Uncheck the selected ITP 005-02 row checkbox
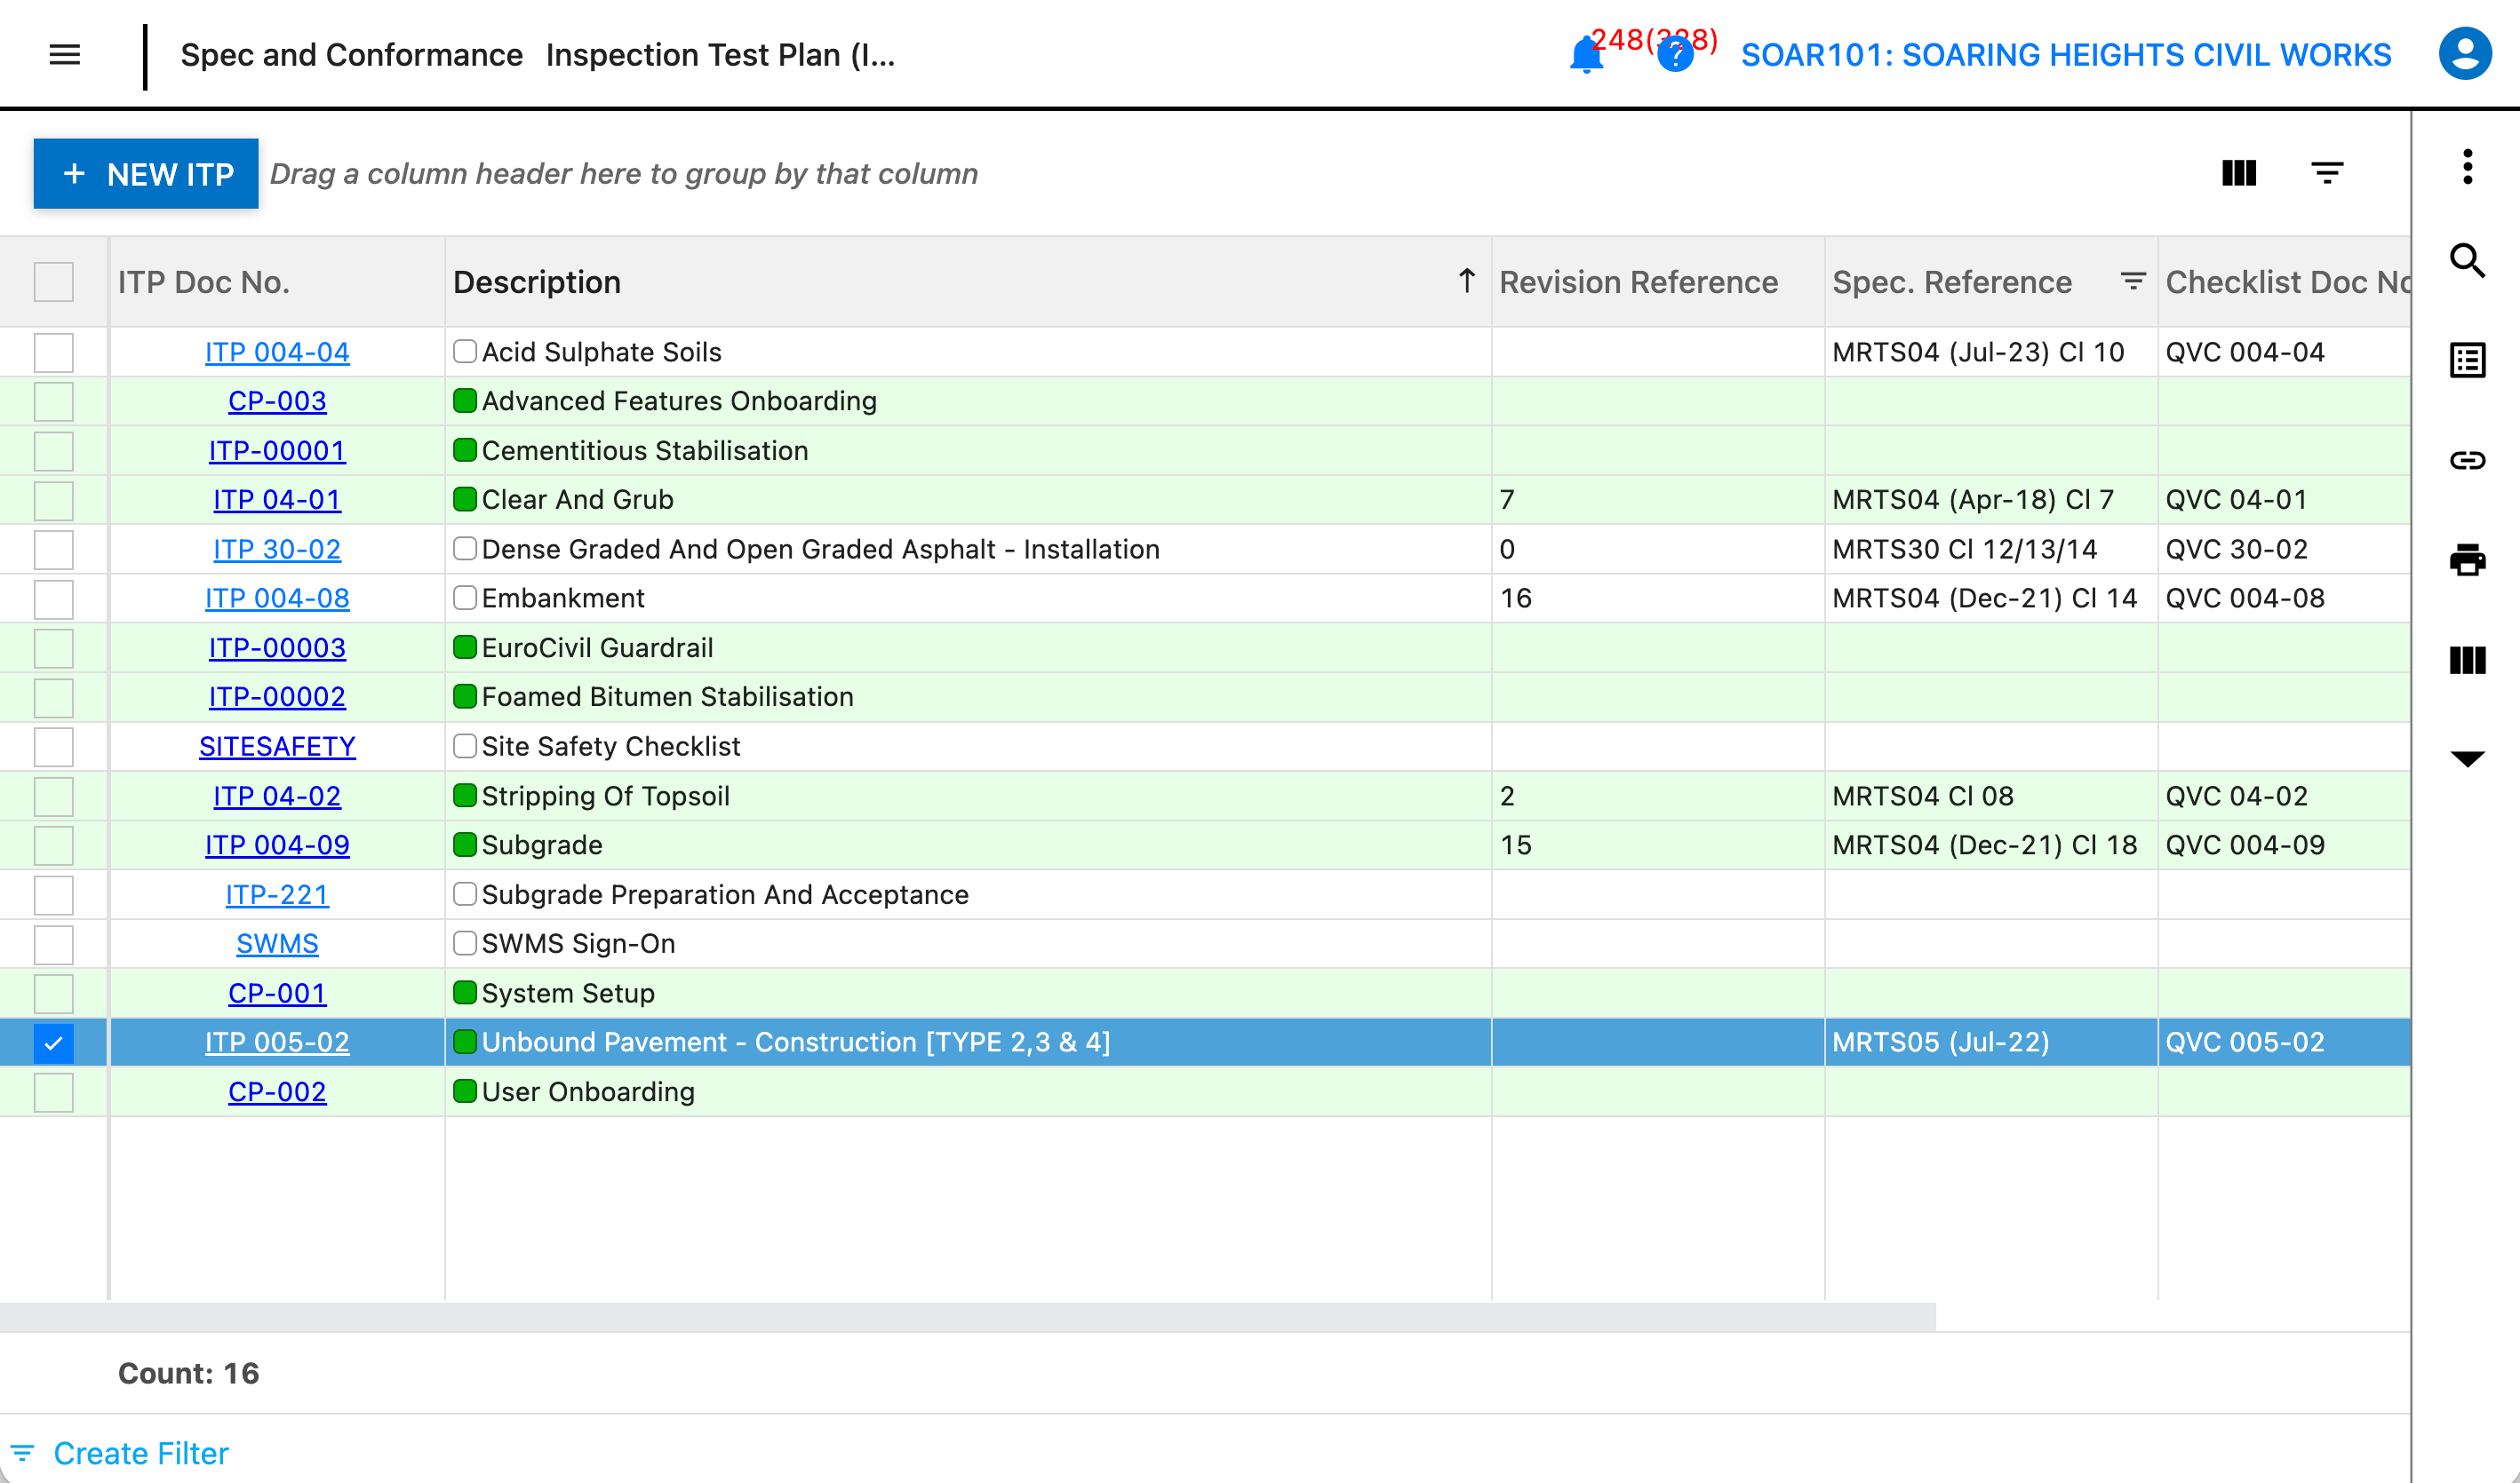 [x=54, y=1043]
